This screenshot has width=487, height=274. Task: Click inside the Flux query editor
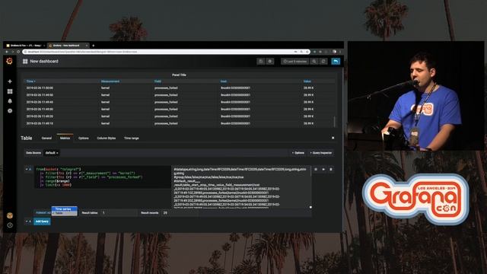[x=103, y=177]
